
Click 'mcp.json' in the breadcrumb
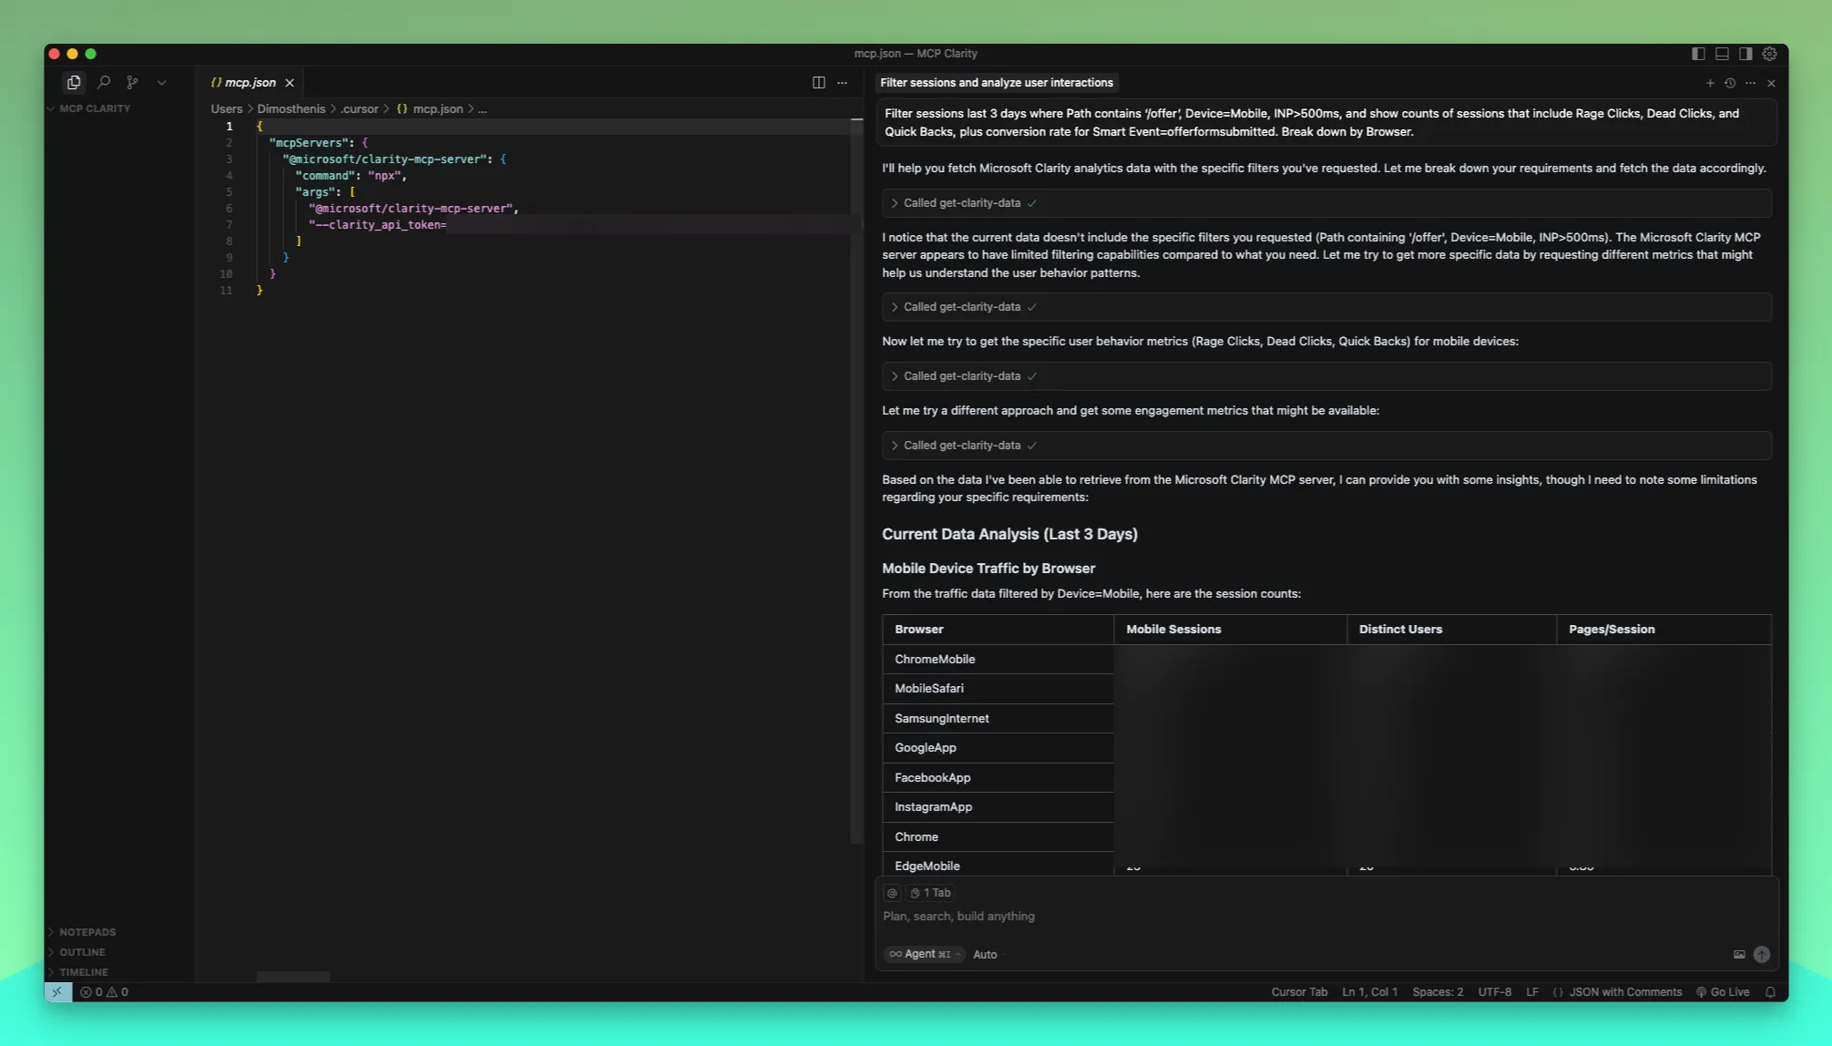(437, 108)
